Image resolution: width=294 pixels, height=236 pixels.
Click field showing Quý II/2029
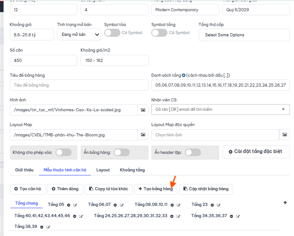click(256, 9)
